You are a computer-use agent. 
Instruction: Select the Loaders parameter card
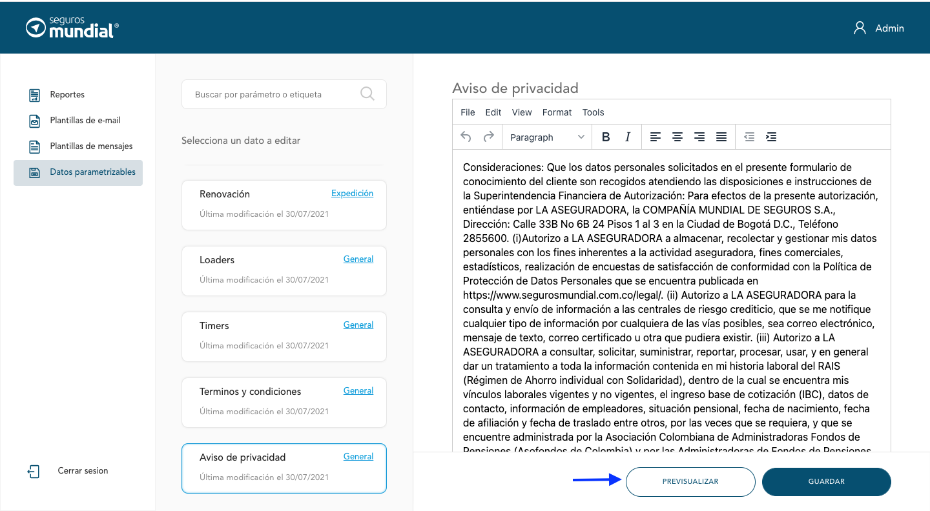(x=284, y=270)
